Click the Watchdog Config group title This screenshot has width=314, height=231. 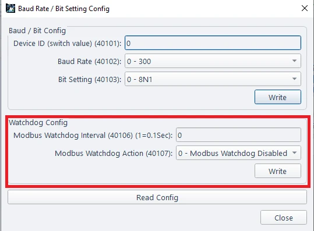[38, 123]
